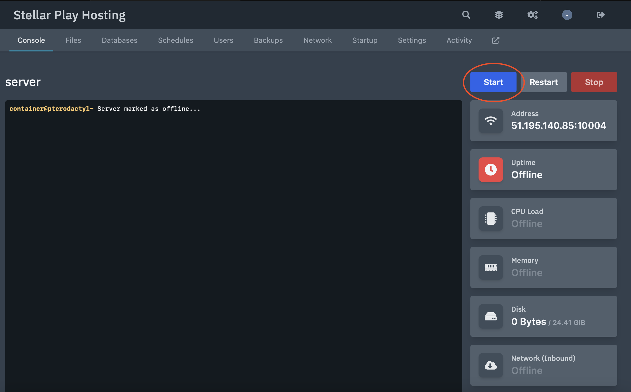Image resolution: width=631 pixels, height=392 pixels.
Task: Click the Network Inbound cloud icon
Action: [490, 365]
